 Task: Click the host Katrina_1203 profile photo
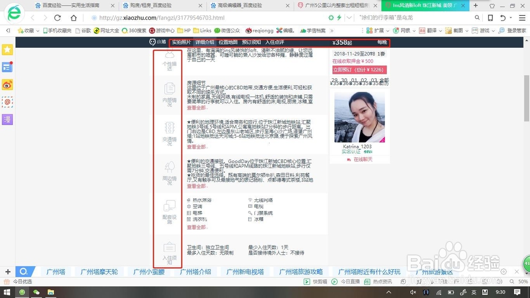click(359, 117)
